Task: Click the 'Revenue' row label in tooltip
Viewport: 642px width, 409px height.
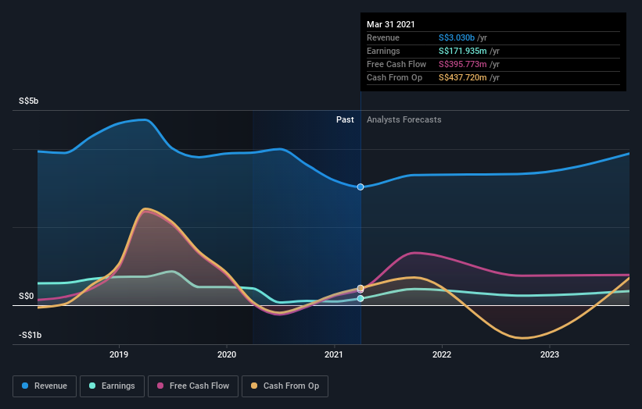Action: pyautogui.click(x=383, y=38)
